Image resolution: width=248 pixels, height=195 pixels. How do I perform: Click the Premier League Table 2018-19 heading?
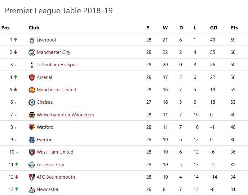coord(59,11)
